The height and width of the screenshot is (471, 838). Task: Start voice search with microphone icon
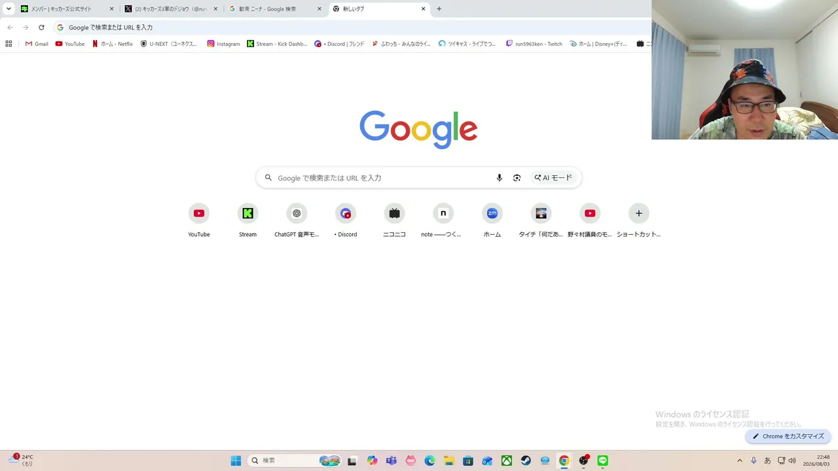pyautogui.click(x=500, y=178)
